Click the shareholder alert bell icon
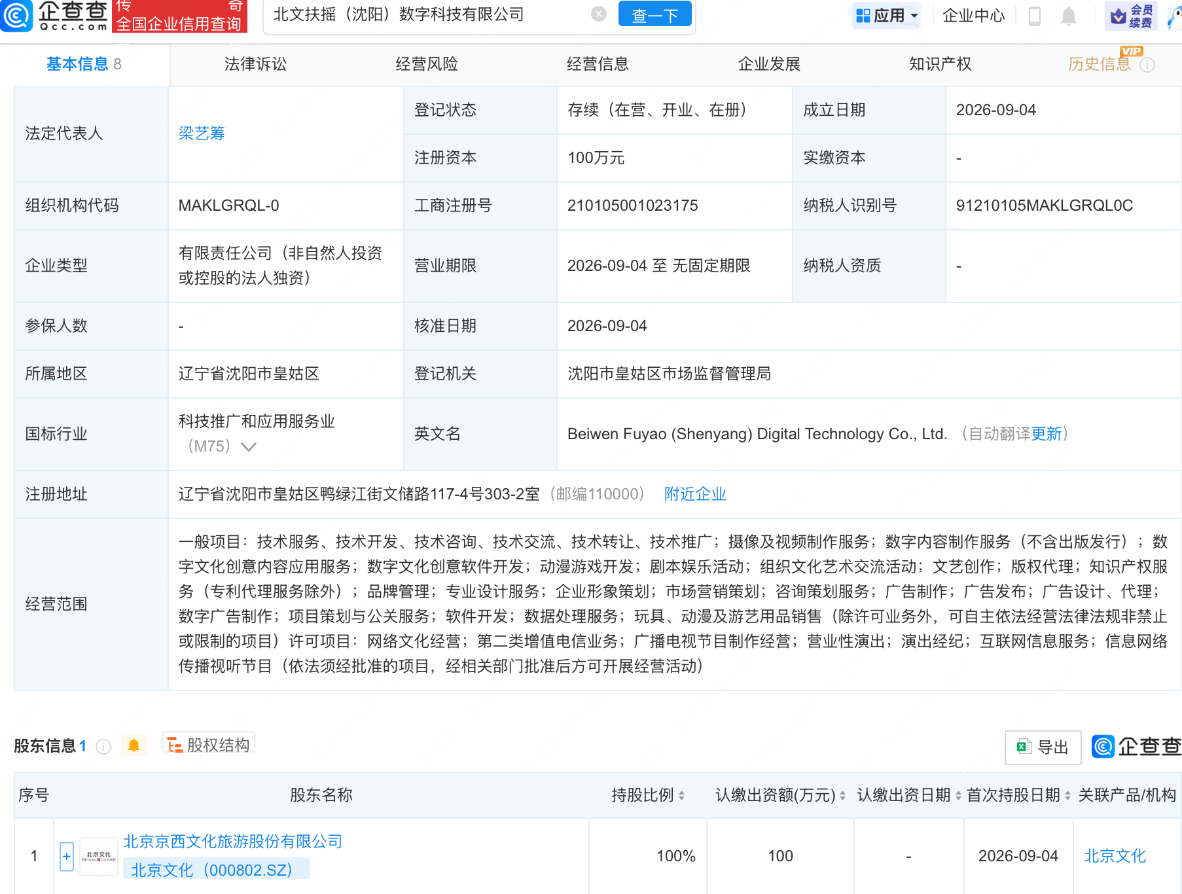The width and height of the screenshot is (1182, 894). coord(134,745)
